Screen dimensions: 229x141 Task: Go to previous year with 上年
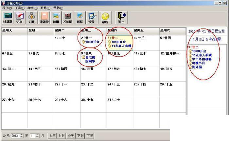[x=52, y=136]
